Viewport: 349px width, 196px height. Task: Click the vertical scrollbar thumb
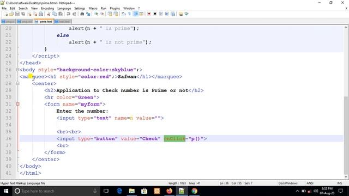[346, 135]
